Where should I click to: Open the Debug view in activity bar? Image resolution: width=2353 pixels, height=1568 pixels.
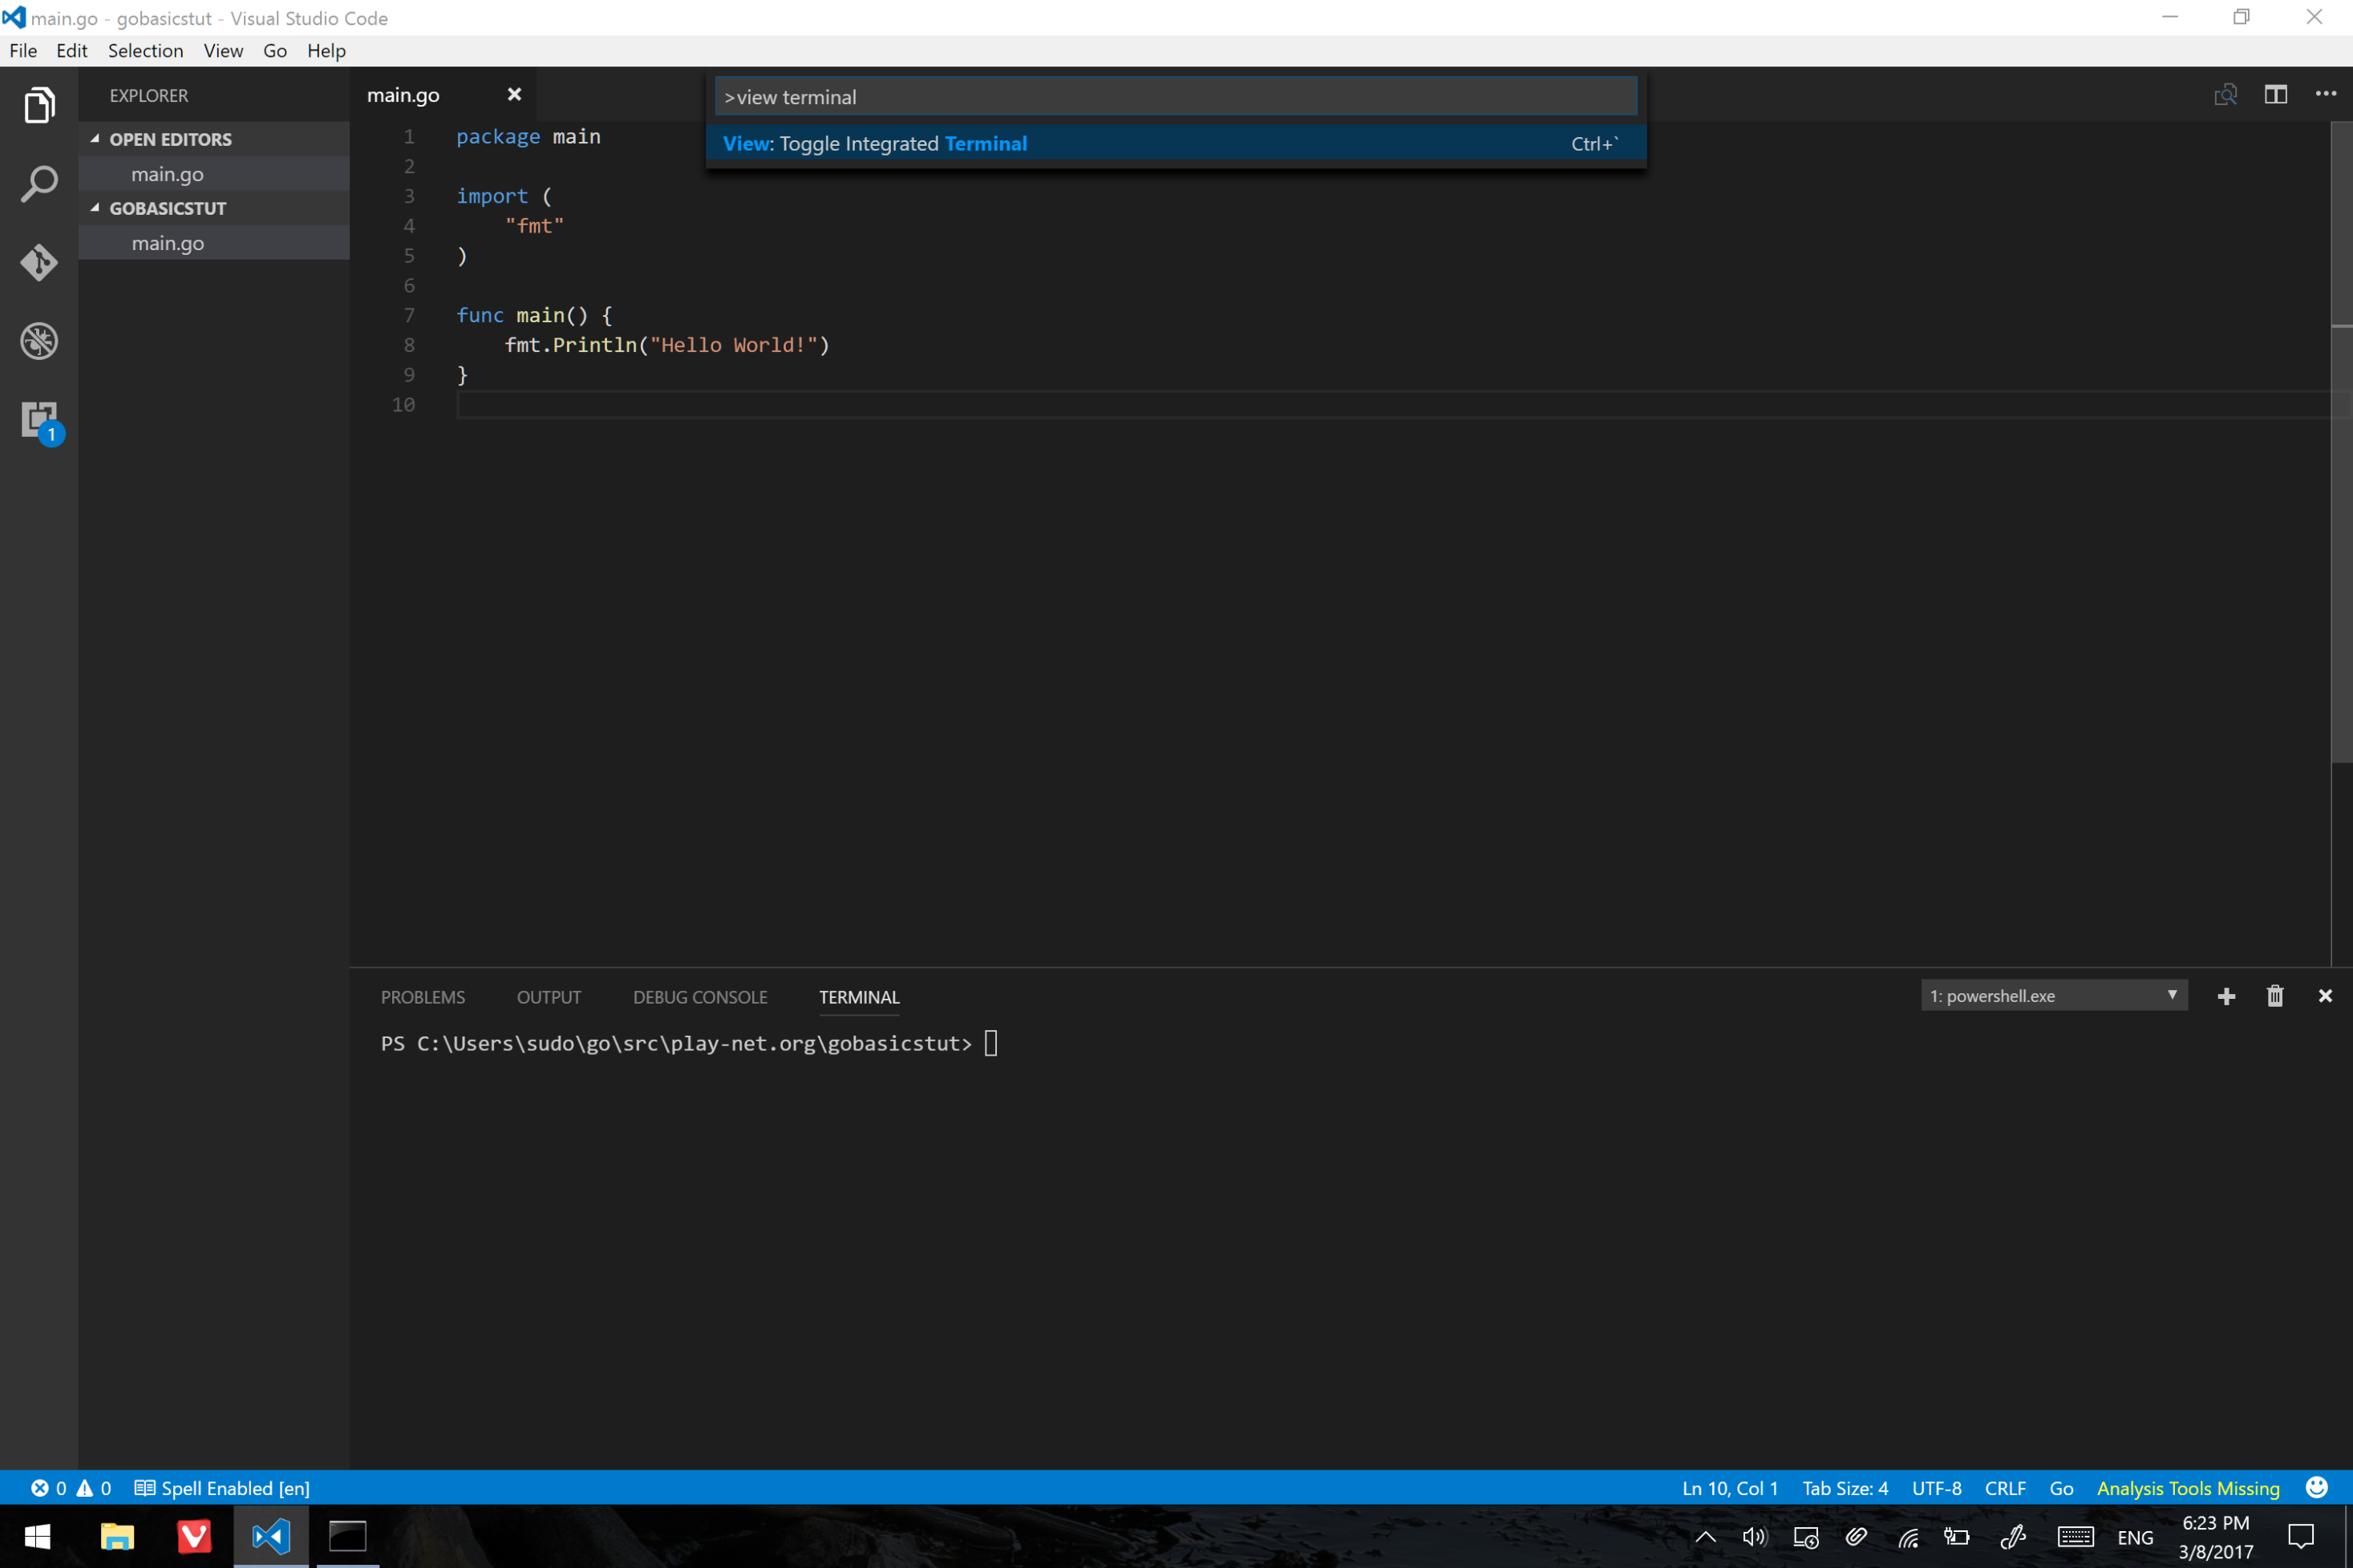(x=39, y=341)
